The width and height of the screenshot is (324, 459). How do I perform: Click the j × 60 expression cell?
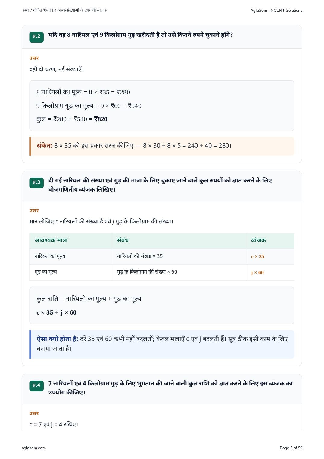(x=270, y=273)
